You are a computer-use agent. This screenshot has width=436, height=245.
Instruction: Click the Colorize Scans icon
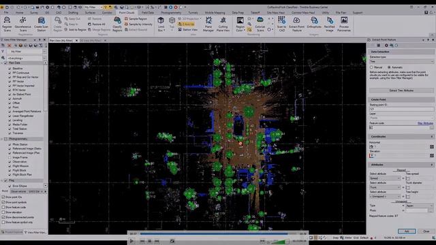click(x=260, y=24)
